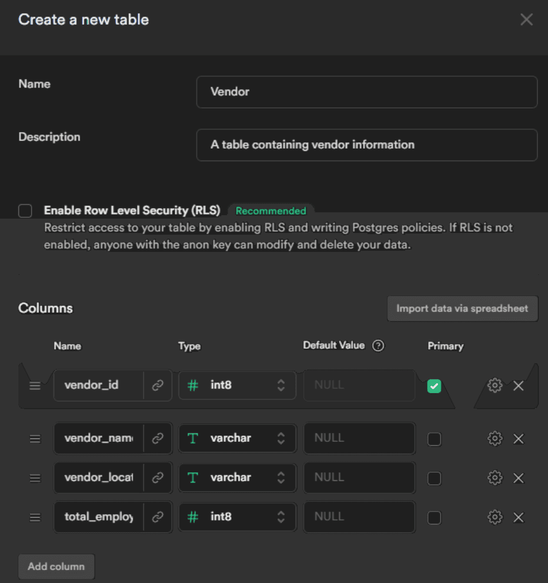Open the int8 type selector for total_employees
Viewport: 548px width, 583px height.
tap(237, 517)
